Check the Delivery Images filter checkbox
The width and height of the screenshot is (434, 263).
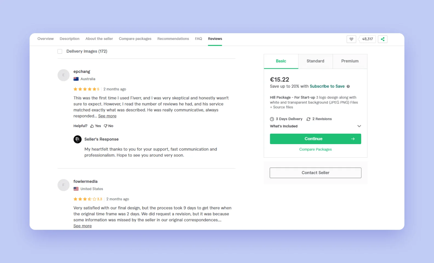coord(60,51)
